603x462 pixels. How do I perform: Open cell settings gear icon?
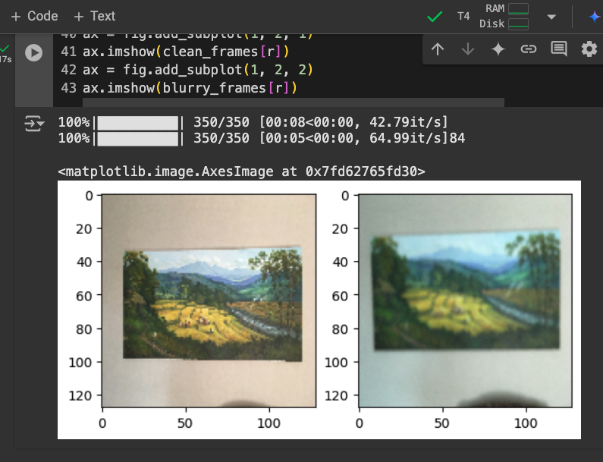click(589, 49)
